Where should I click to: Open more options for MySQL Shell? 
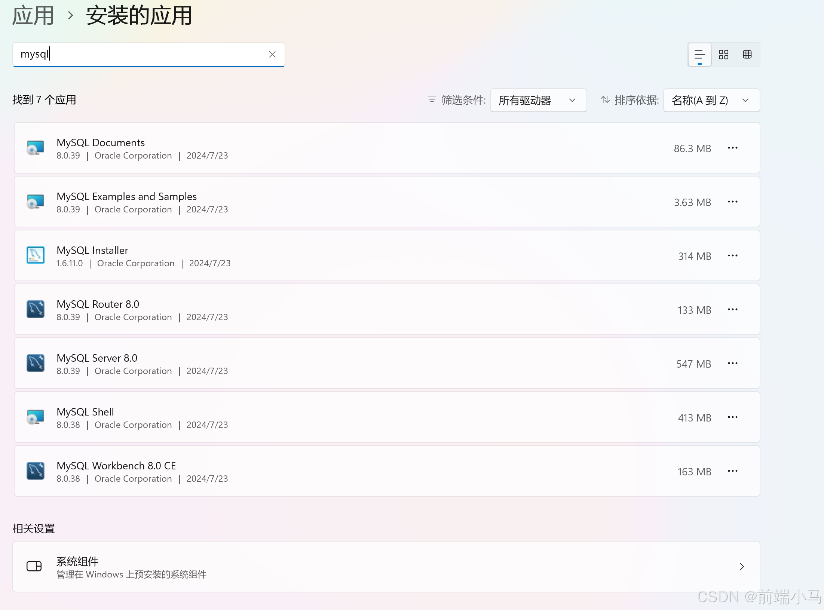[x=732, y=417]
